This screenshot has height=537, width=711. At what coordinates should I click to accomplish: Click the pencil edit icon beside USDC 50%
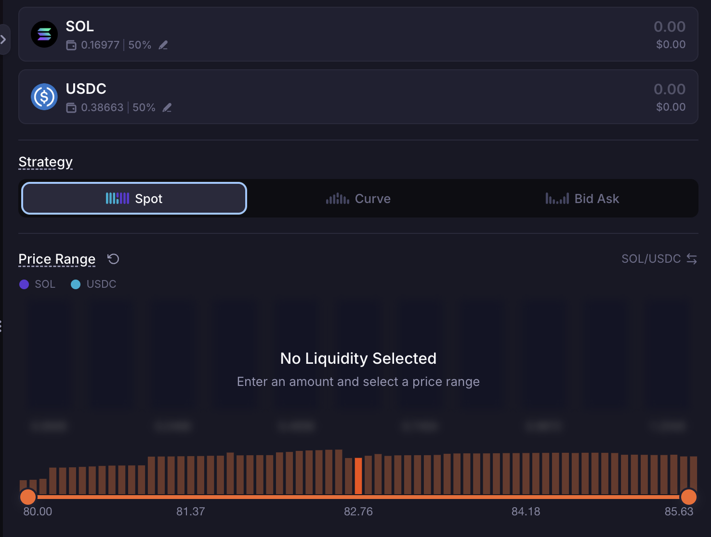[167, 108]
